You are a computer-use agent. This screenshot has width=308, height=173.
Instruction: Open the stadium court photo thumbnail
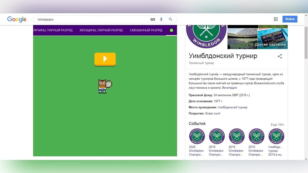pos(242,38)
